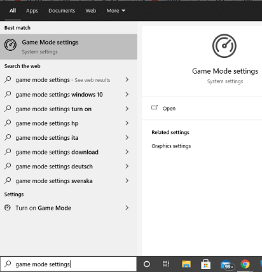Click search magnifier icon beside 'svenska' suggestion
The height and width of the screenshot is (272, 262).
[x=8, y=180]
